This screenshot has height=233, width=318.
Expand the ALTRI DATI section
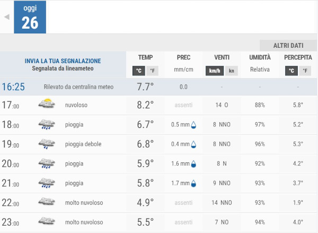coord(288,46)
